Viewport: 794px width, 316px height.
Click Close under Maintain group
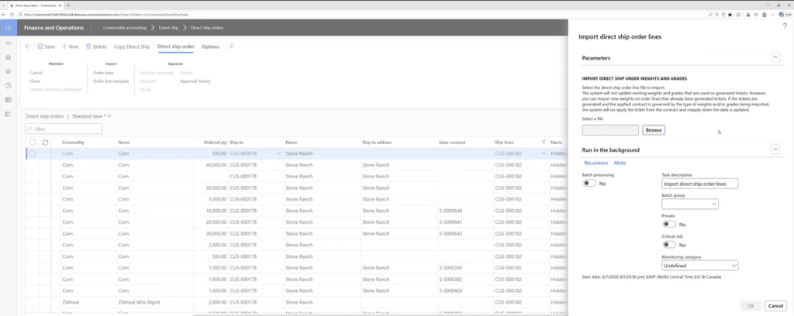pyautogui.click(x=35, y=81)
